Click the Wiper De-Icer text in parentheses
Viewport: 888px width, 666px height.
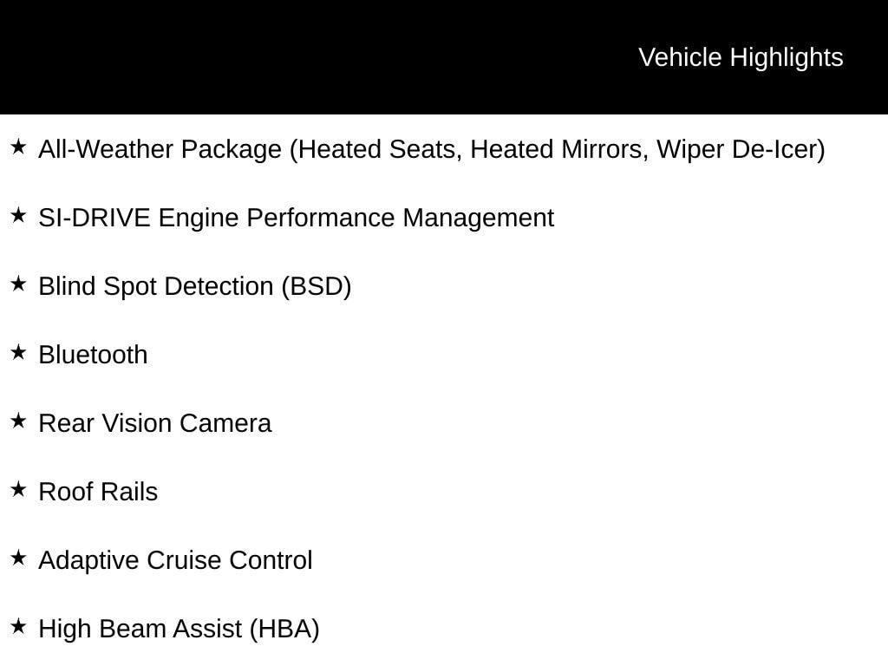click(x=739, y=149)
